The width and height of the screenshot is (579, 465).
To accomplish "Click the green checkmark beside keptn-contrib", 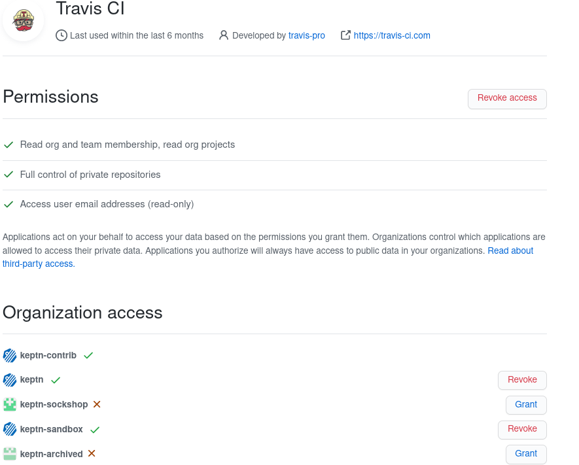I will point(88,355).
